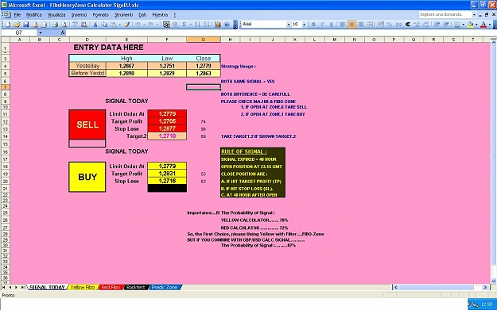The width and height of the screenshot is (497, 310).
Task: Print the sheet
Action: [55, 25]
